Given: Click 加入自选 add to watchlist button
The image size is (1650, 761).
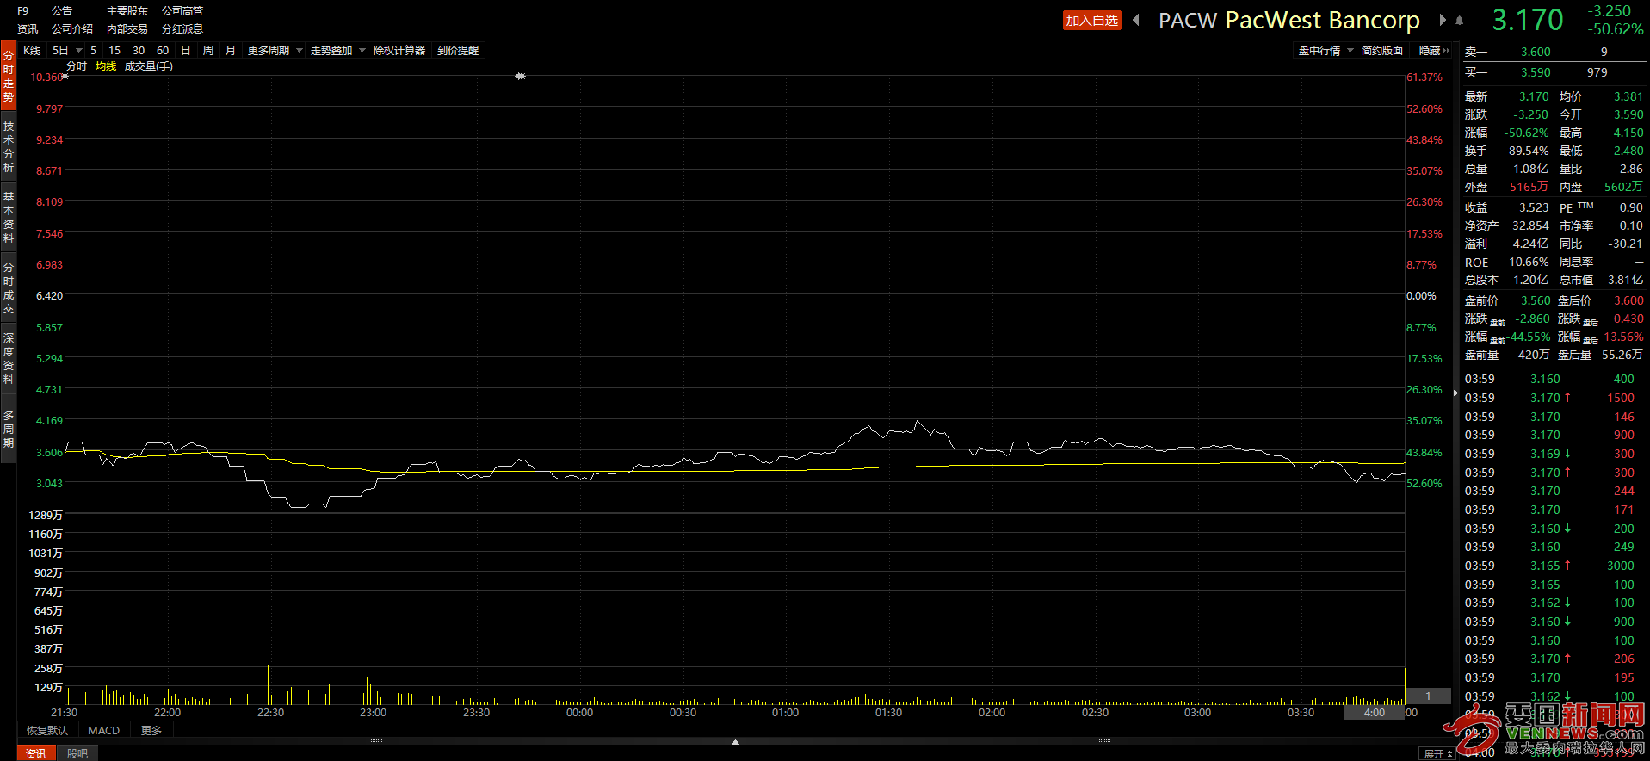Looking at the screenshot, I should coord(1092,21).
